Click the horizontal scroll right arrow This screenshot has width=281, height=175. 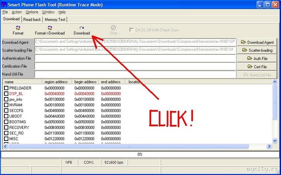[269, 147]
